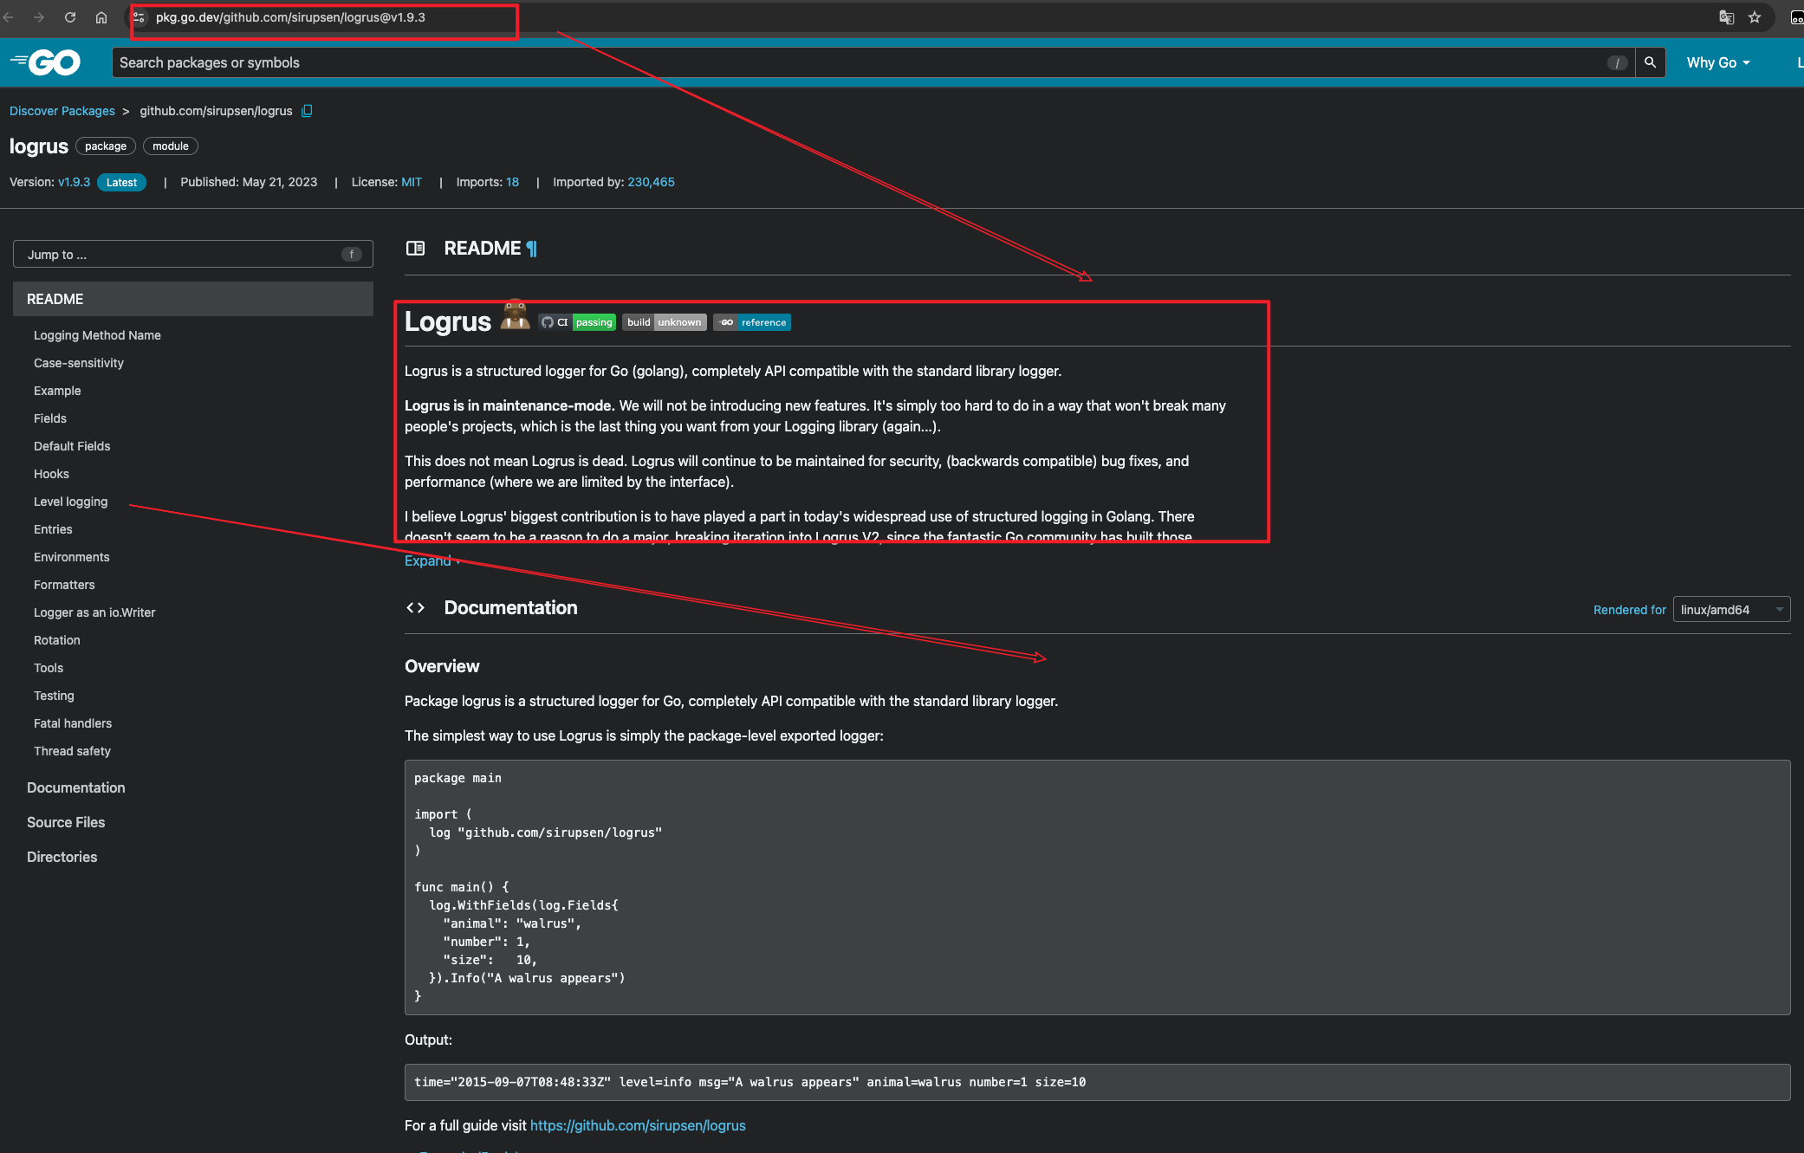Jump to Example section in sidebar
The width and height of the screenshot is (1804, 1153).
click(57, 391)
